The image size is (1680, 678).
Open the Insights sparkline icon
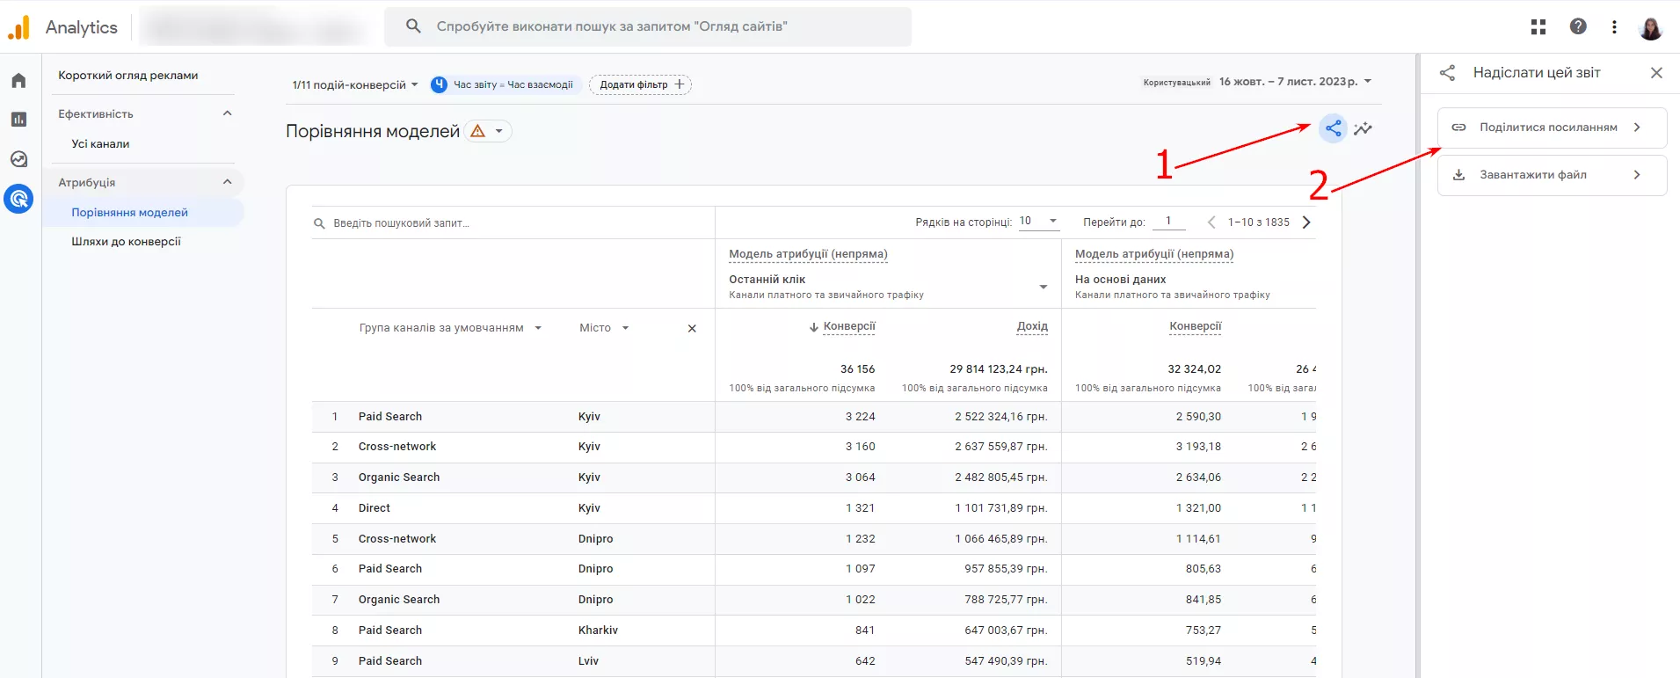pyautogui.click(x=1363, y=128)
